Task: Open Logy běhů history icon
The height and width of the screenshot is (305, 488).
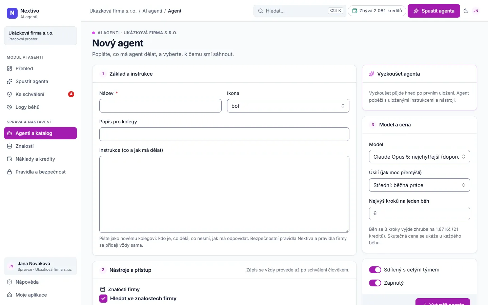Action: click(x=9, y=107)
